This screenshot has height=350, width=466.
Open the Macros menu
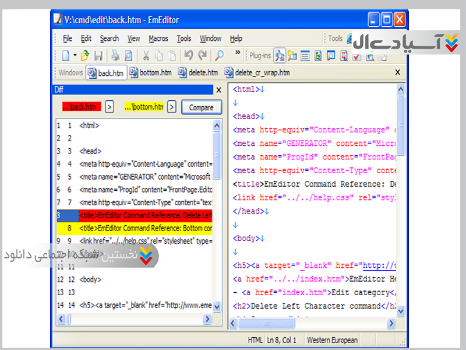(x=158, y=38)
